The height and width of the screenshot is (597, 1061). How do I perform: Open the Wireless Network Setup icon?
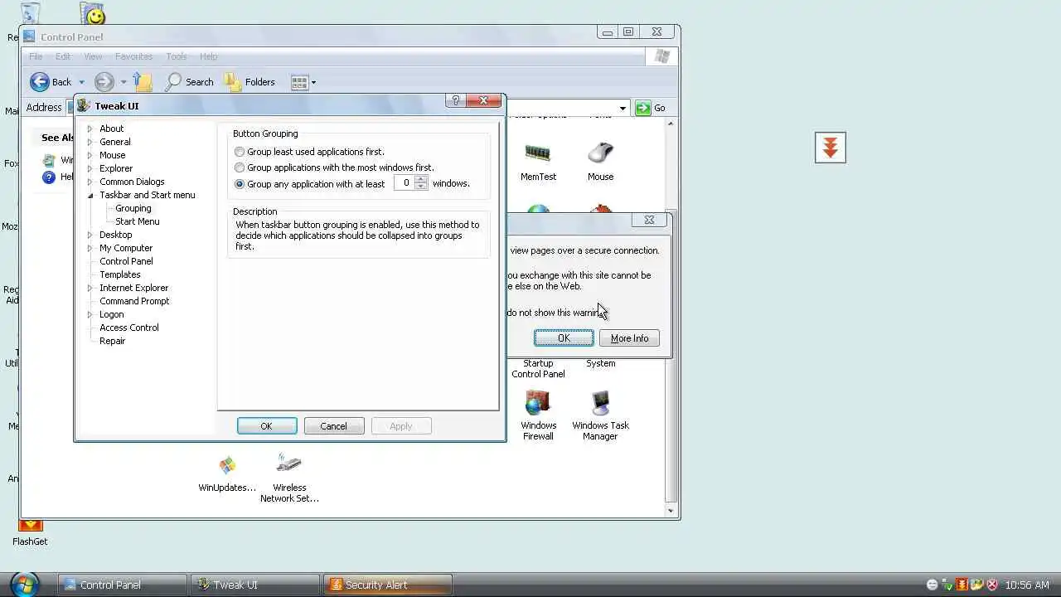click(x=289, y=464)
